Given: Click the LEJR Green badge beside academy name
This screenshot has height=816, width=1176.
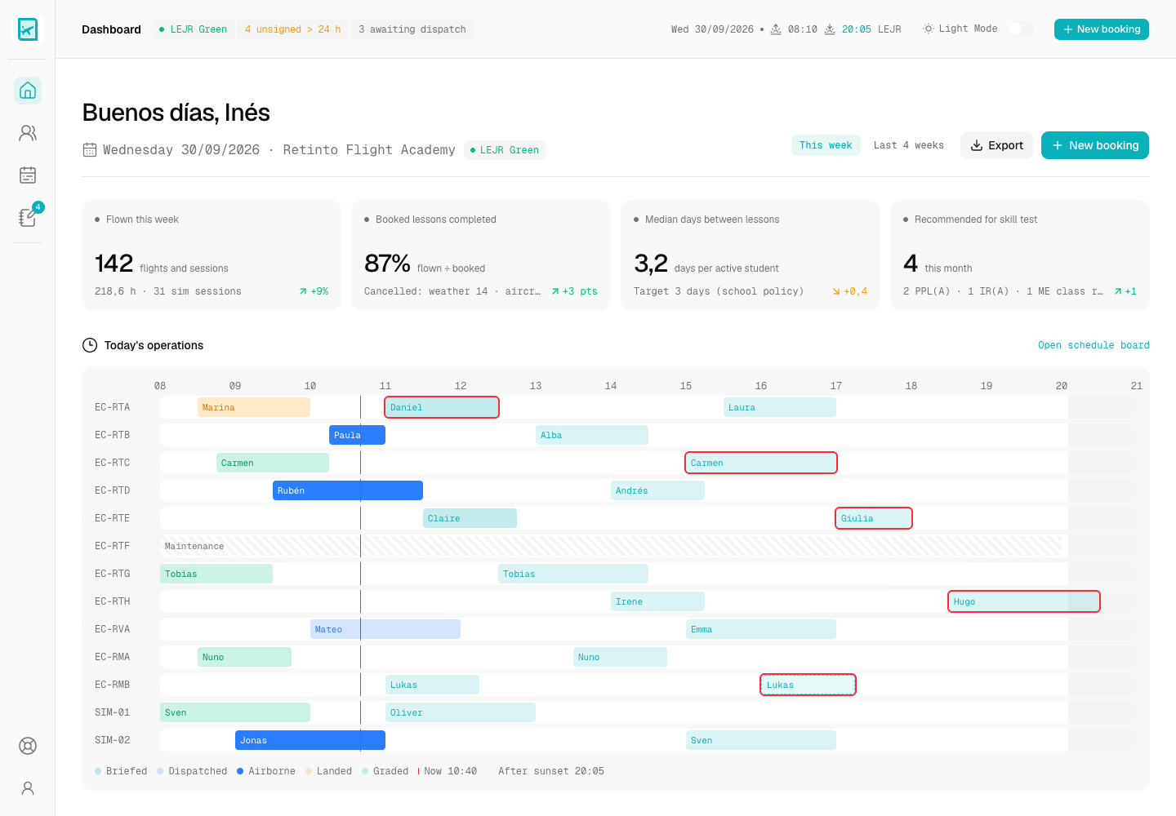Looking at the screenshot, I should (505, 150).
